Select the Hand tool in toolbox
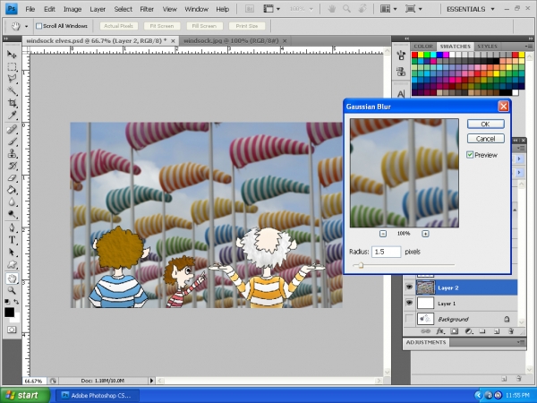This screenshot has width=537, height=403. (x=12, y=279)
